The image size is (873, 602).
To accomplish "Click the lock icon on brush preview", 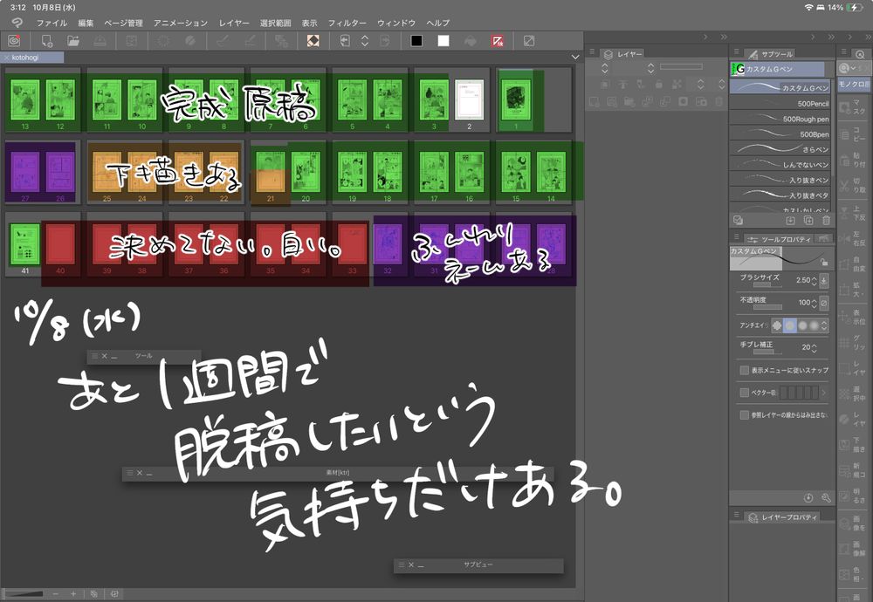I will [824, 262].
